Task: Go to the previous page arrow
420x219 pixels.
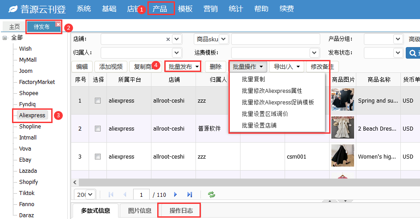Action: 125,195
